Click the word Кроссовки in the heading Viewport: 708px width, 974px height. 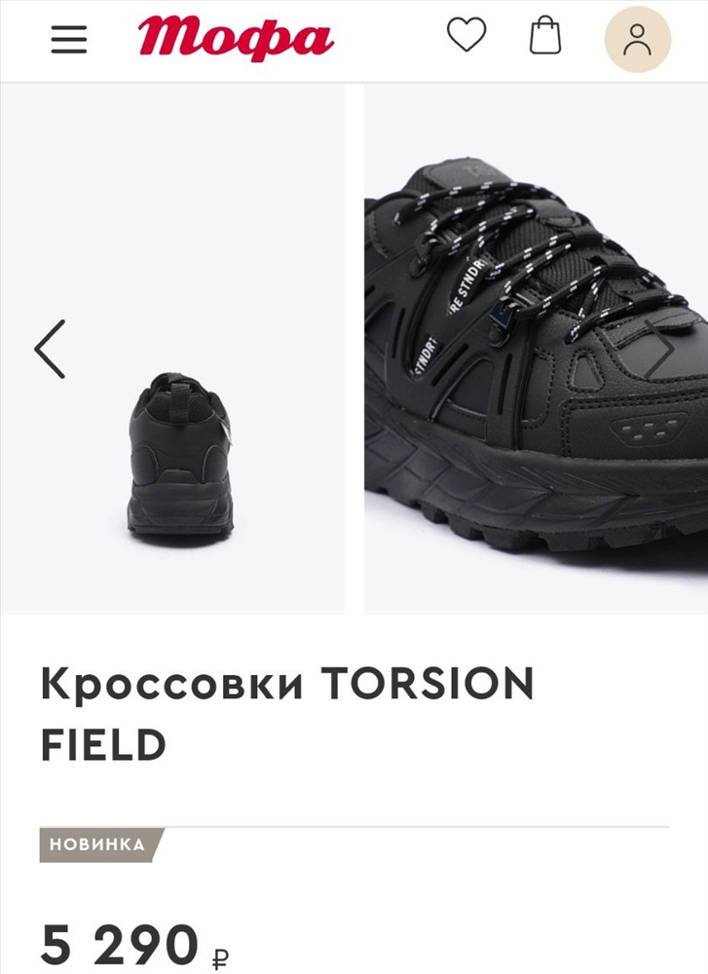[x=172, y=684]
